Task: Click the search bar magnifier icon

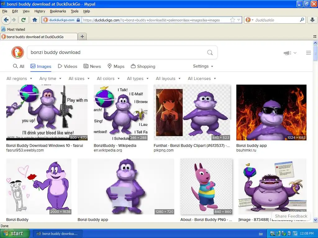Action: pos(302,20)
